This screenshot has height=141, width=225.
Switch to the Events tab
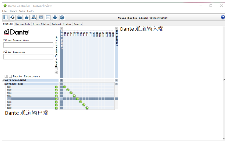pyautogui.click(x=78, y=24)
